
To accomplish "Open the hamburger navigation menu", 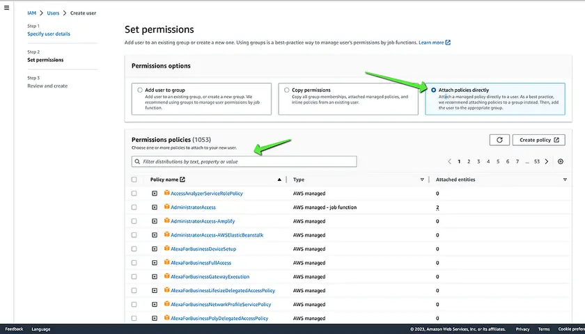I will point(6,8).
